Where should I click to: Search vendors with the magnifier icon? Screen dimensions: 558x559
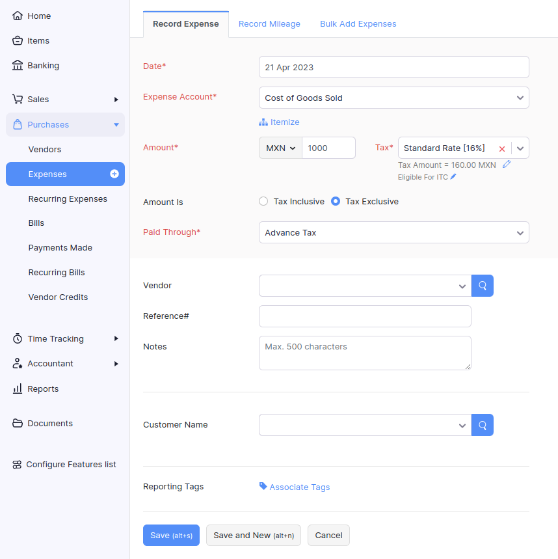coord(482,285)
